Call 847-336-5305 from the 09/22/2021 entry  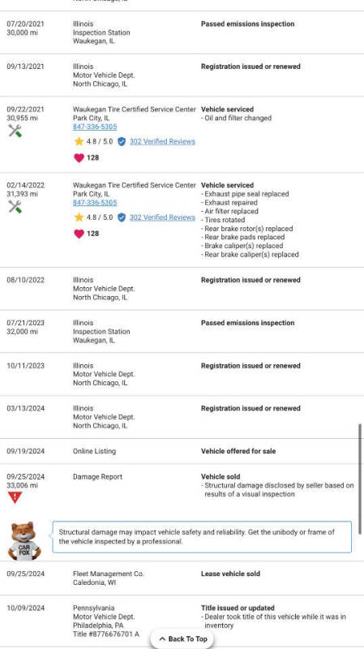click(95, 127)
